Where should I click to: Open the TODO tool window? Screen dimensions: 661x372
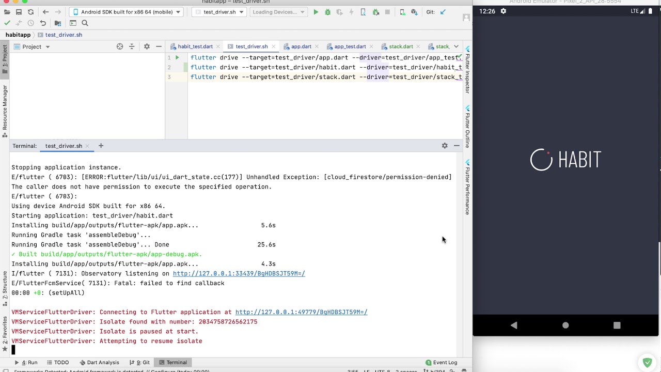(x=57, y=362)
